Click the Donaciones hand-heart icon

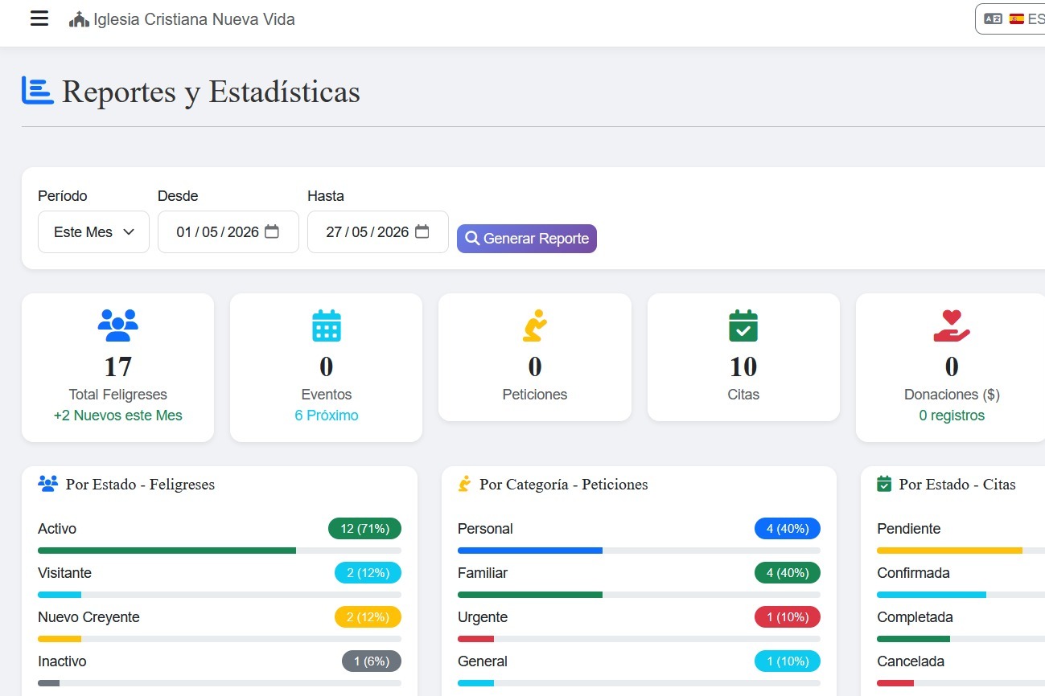click(952, 325)
